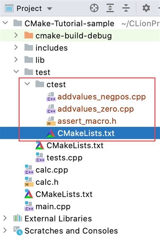Click the orange cmake-build-debug folder icon
This screenshot has height=243, width=160.
tap(29, 35)
